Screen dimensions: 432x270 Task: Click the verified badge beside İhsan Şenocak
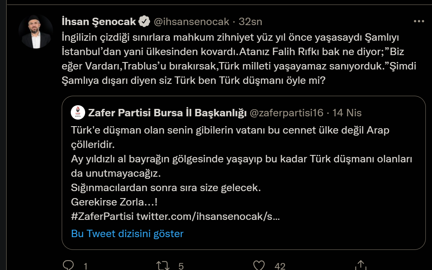(x=144, y=21)
